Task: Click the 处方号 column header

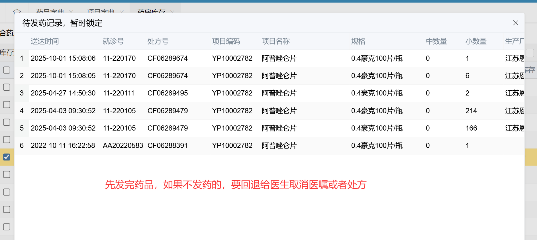Action: 158,41
